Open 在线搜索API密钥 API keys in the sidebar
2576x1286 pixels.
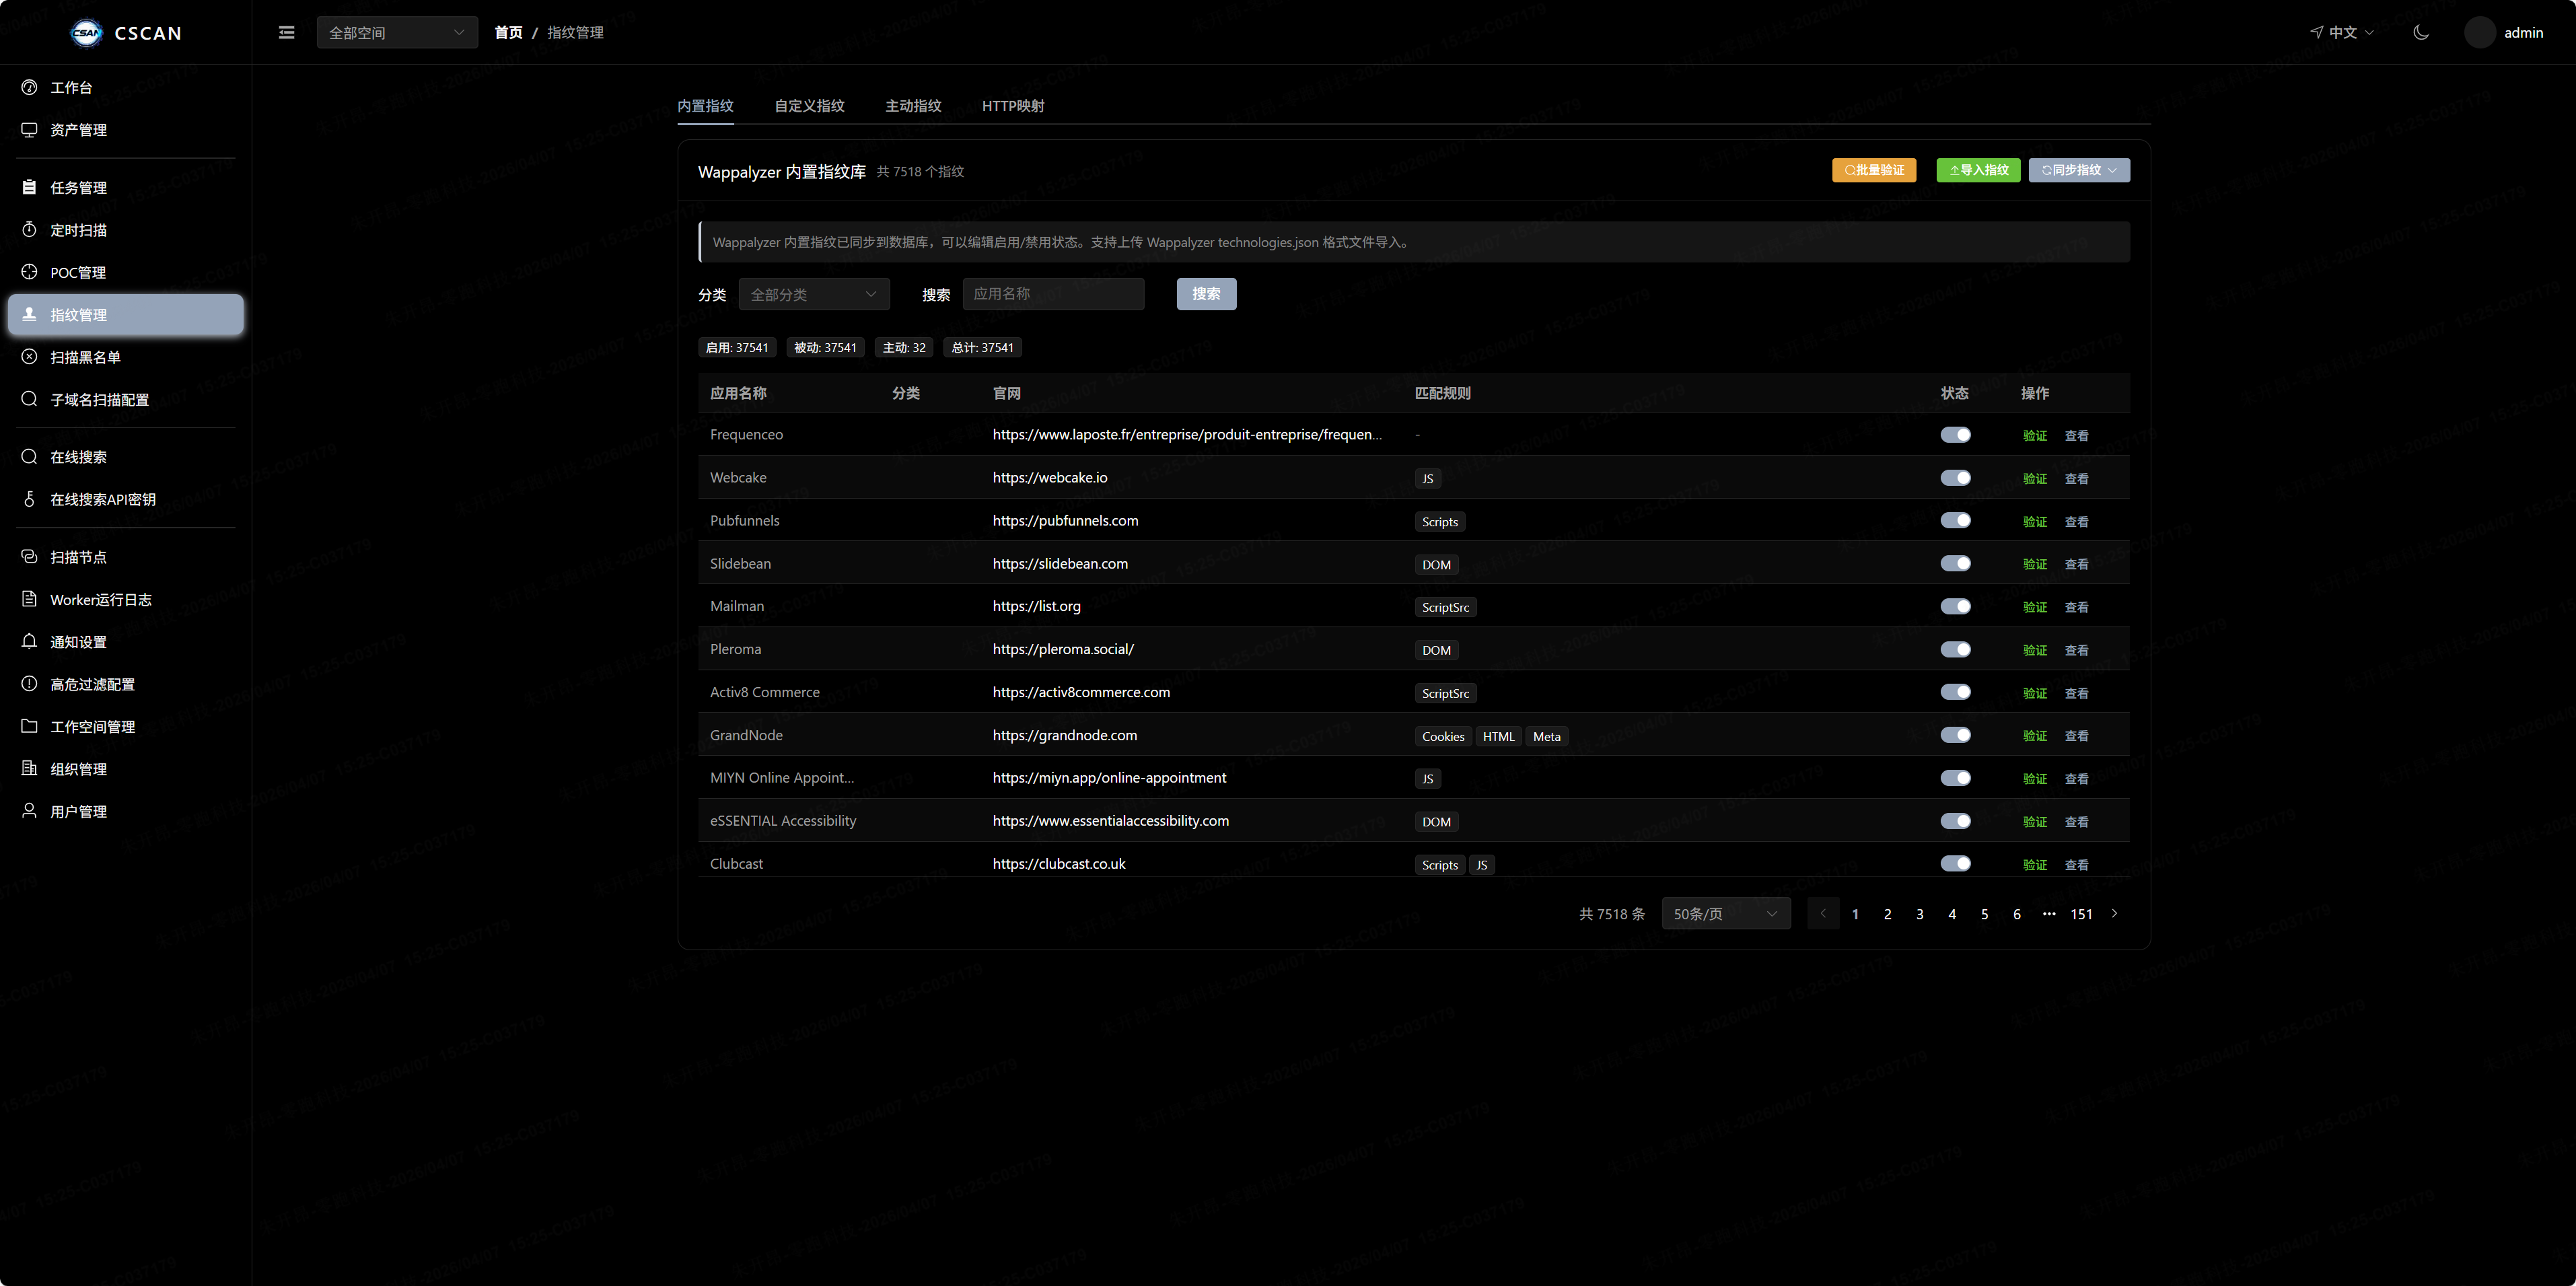click(126, 499)
